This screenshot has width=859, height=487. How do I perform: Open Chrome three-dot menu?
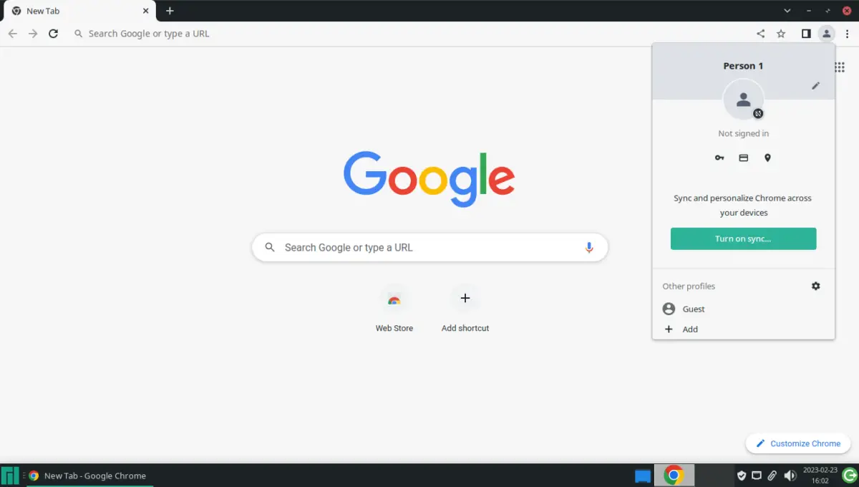point(847,34)
